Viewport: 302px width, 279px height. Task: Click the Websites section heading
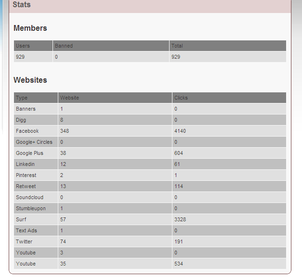coord(30,80)
